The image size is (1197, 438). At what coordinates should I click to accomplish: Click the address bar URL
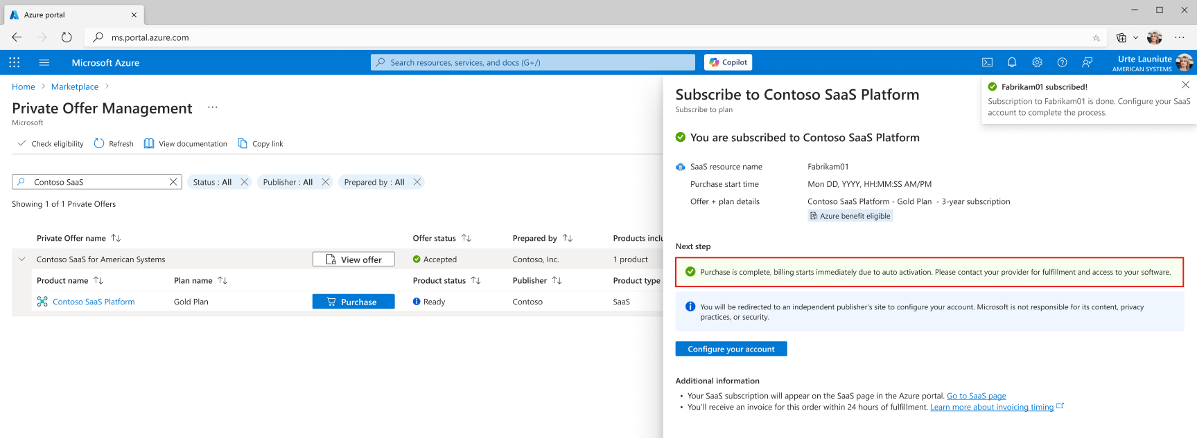pyautogui.click(x=150, y=37)
